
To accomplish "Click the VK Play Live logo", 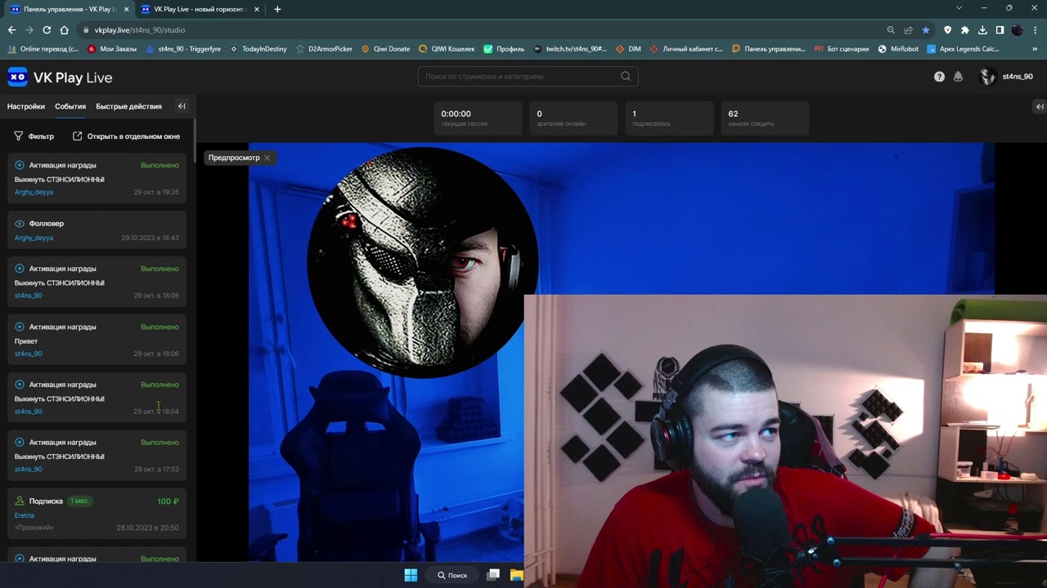I will [x=60, y=78].
